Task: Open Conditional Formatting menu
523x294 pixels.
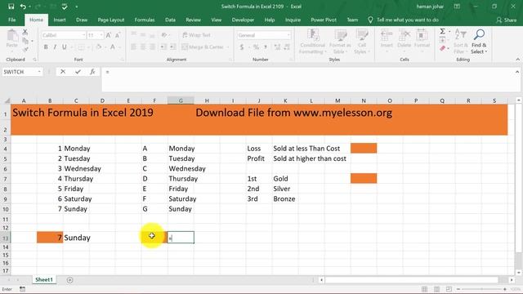Action: click(312, 42)
